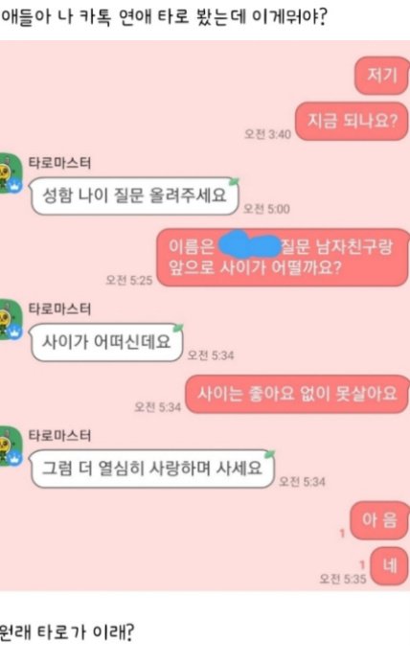Tap the leaf decoration on the 성함 나이 bubble
The height and width of the screenshot is (664, 410).
click(234, 182)
